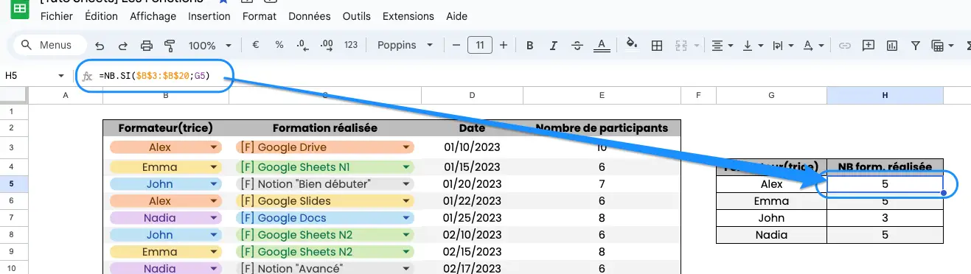The width and height of the screenshot is (971, 274).
Task: Click the John cell in summary table
Action: pyautogui.click(x=772, y=218)
